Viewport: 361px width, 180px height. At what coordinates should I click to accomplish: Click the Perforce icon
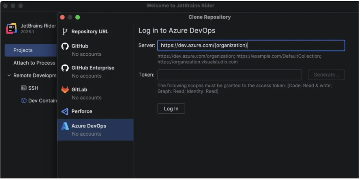point(65,112)
